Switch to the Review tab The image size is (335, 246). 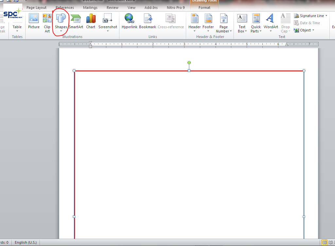tap(113, 8)
